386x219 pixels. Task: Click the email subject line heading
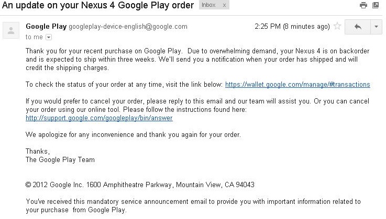pos(98,6)
